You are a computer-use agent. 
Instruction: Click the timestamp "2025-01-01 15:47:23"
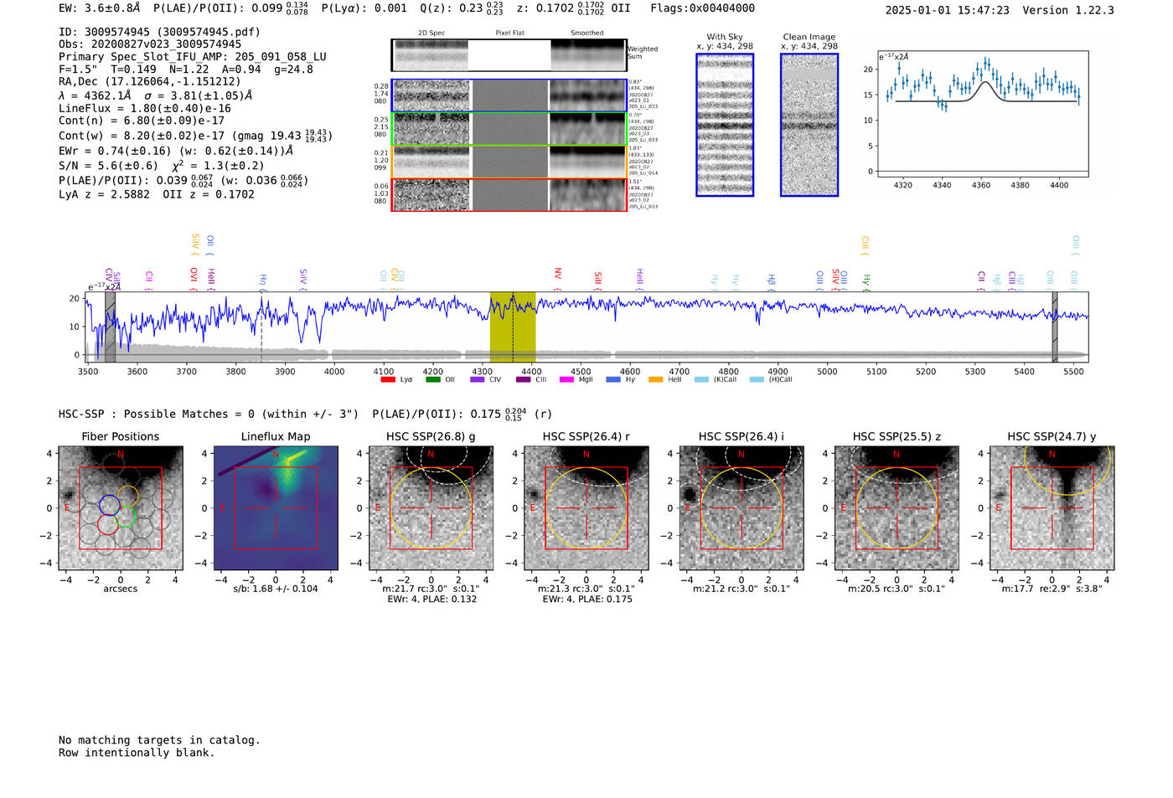point(948,10)
